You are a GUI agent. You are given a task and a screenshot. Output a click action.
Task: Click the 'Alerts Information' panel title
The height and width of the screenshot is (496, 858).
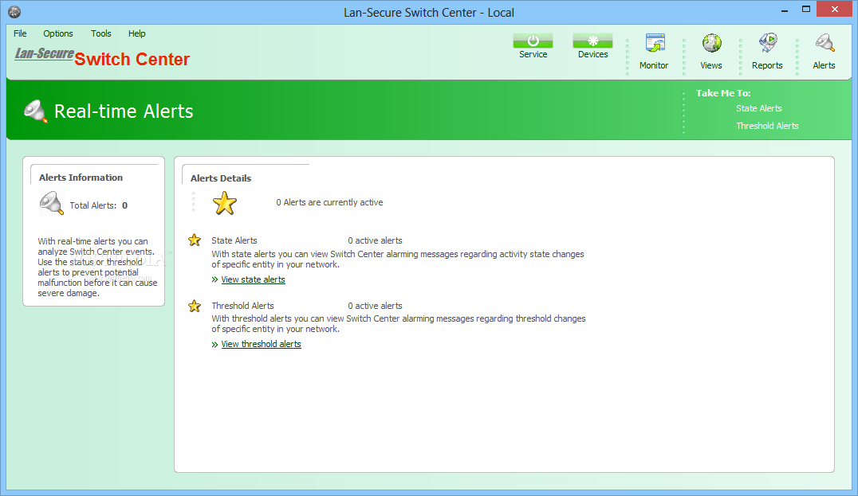pyautogui.click(x=81, y=178)
